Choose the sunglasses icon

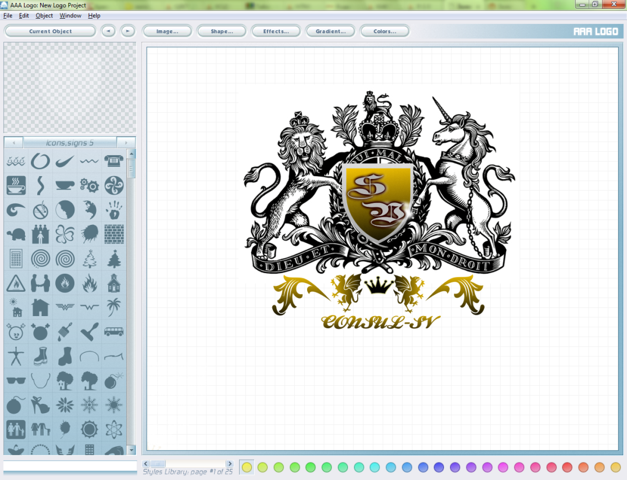click(x=16, y=380)
